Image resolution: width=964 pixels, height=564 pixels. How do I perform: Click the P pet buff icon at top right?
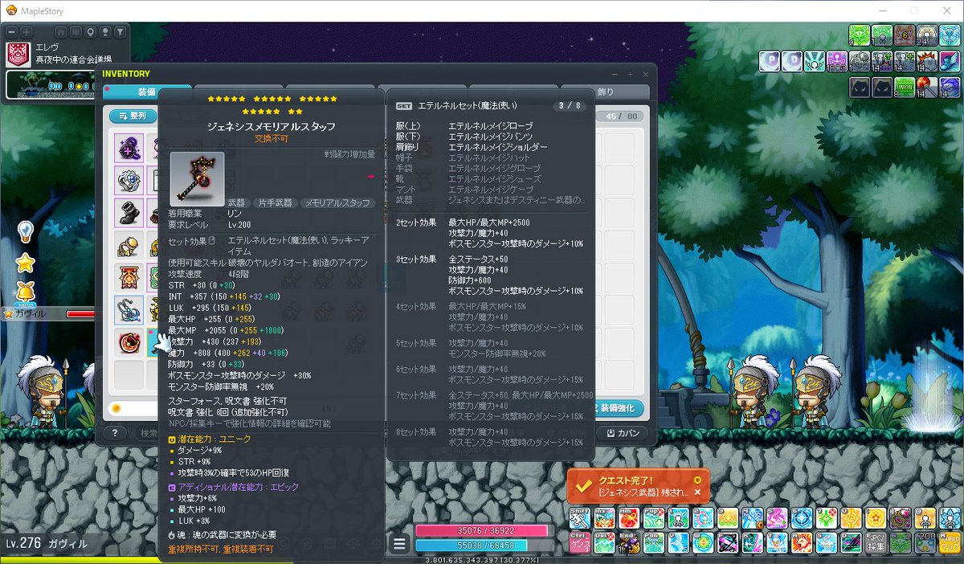pos(771,60)
